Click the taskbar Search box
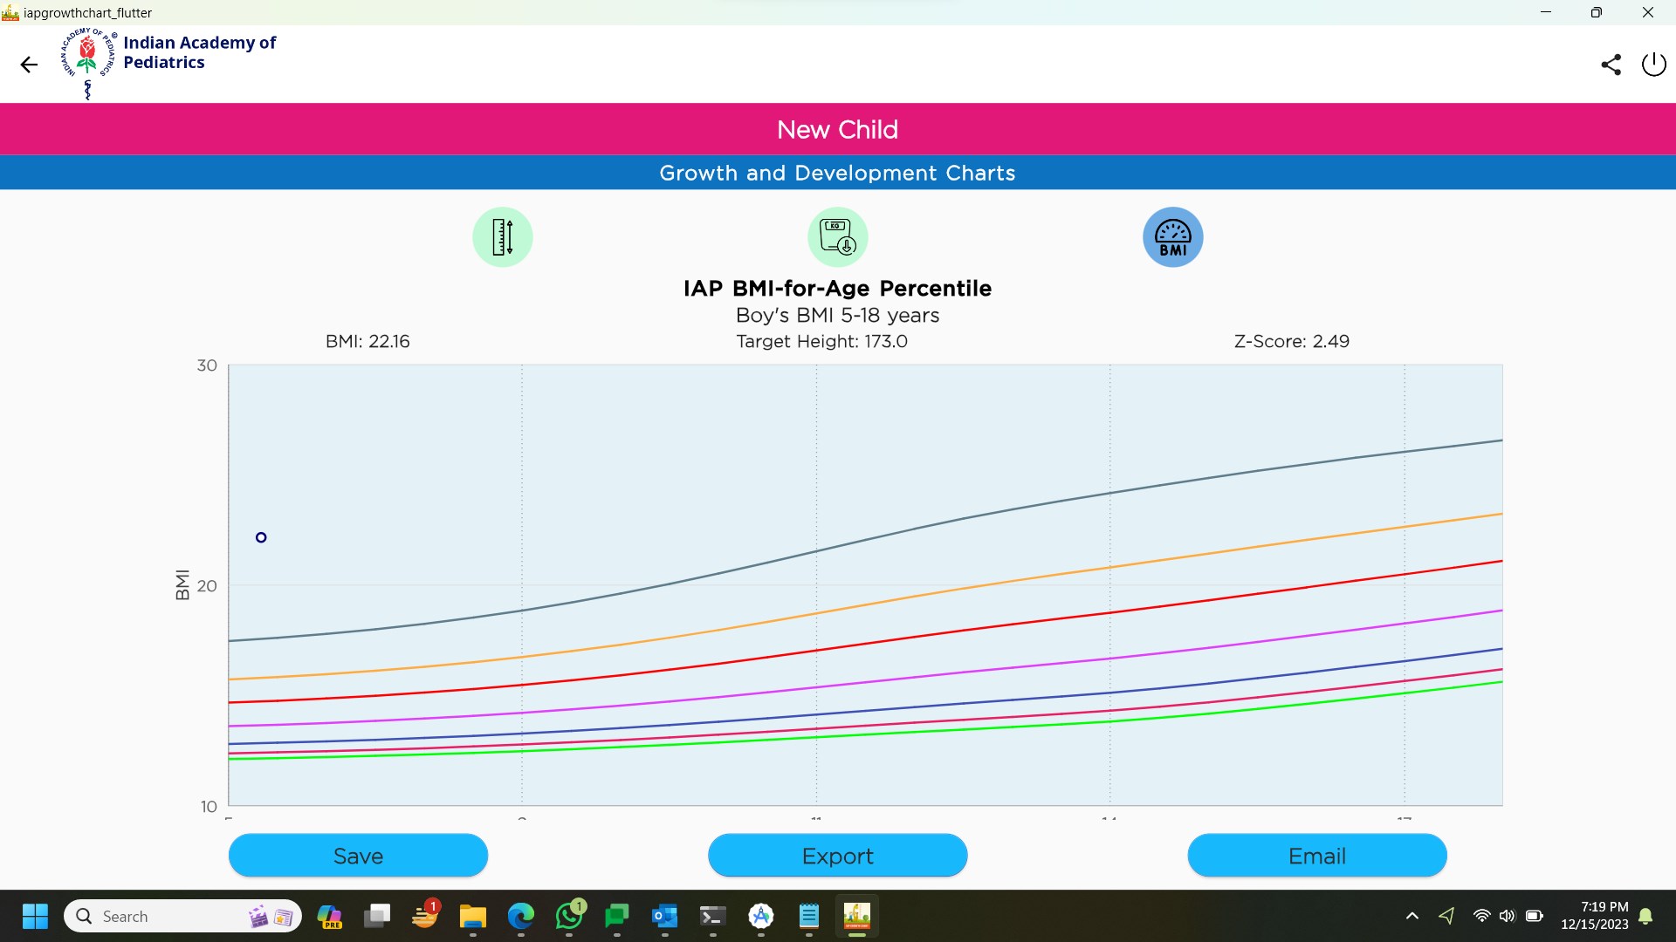 183,916
